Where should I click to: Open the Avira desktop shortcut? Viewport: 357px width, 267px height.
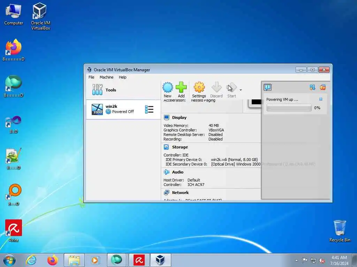(14, 230)
